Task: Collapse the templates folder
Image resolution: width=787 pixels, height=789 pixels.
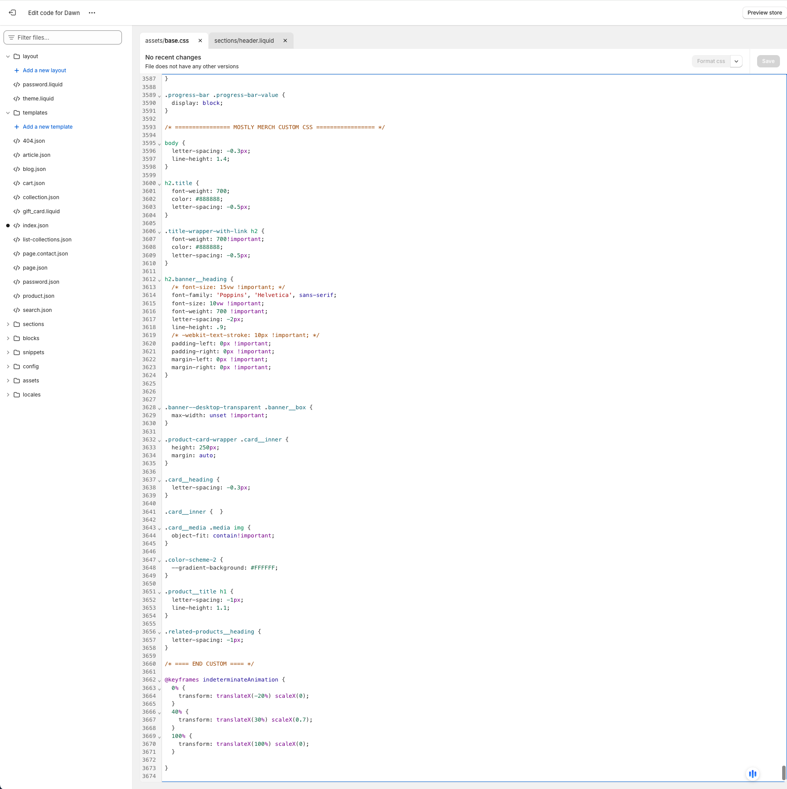Action: [x=8, y=113]
